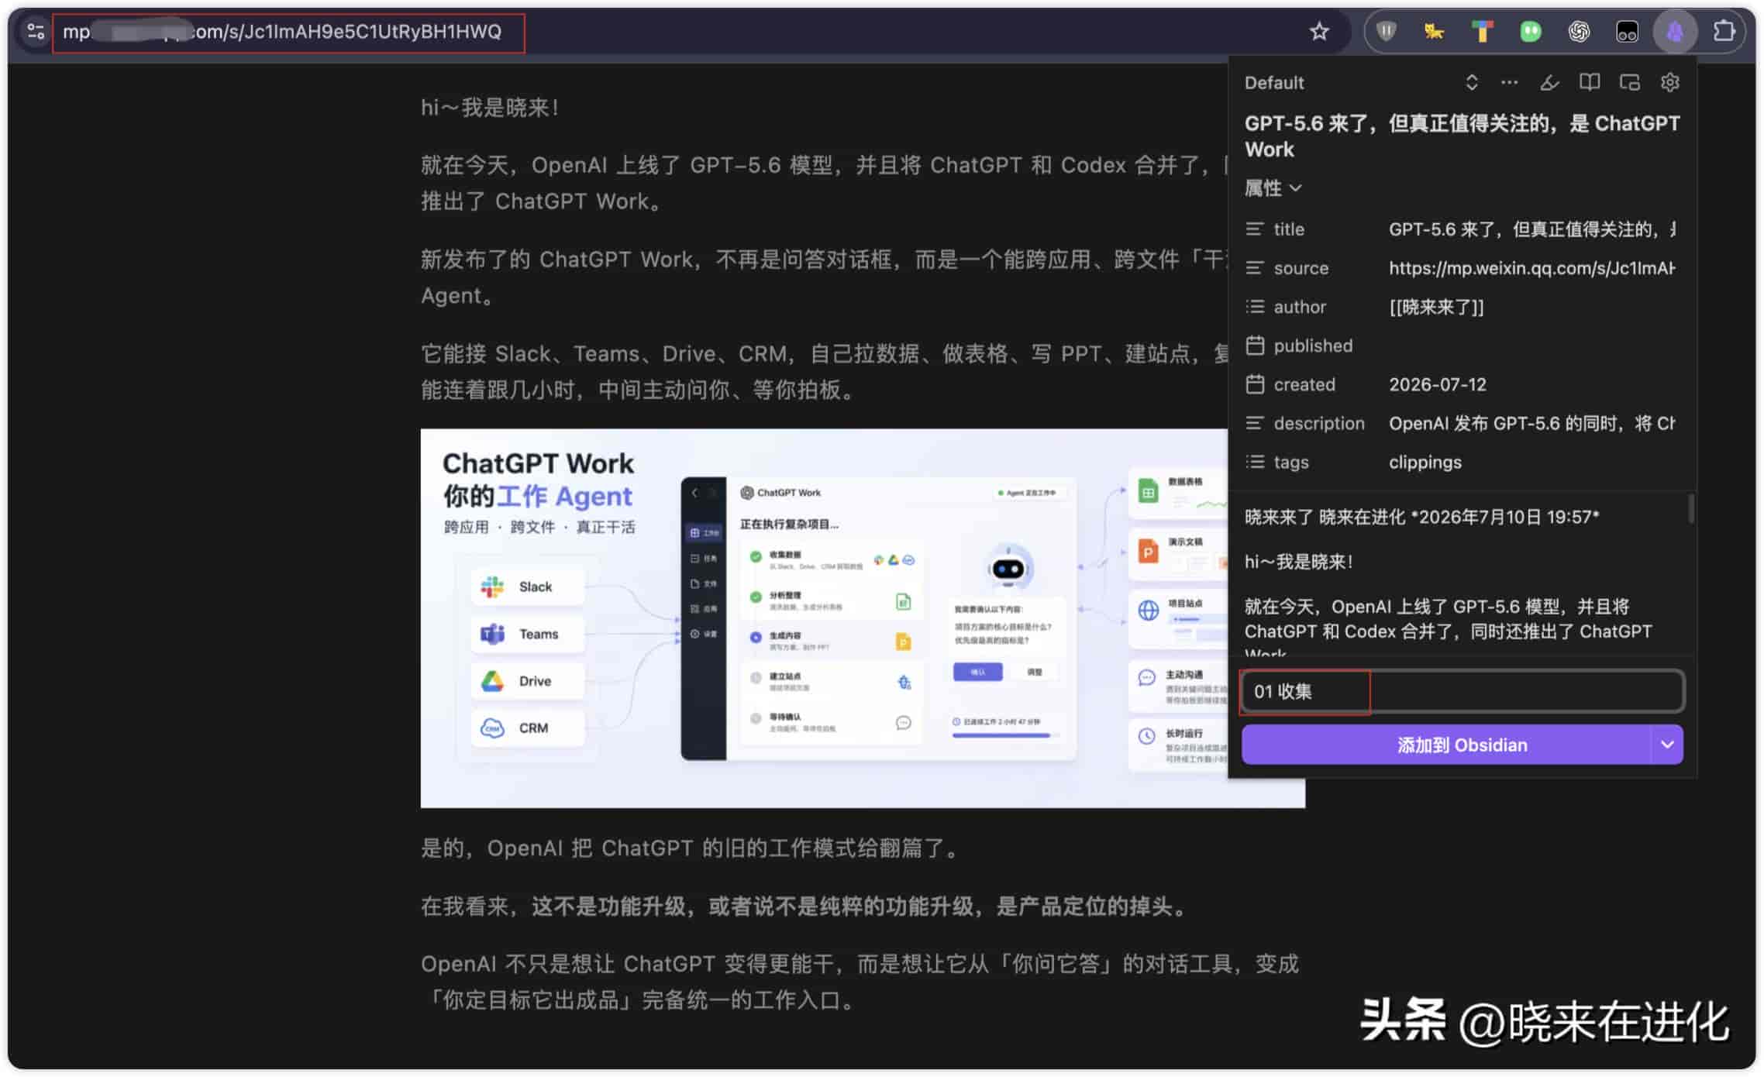Open the gray shield extension icon
The height and width of the screenshot is (1077, 1764).
click(1386, 32)
